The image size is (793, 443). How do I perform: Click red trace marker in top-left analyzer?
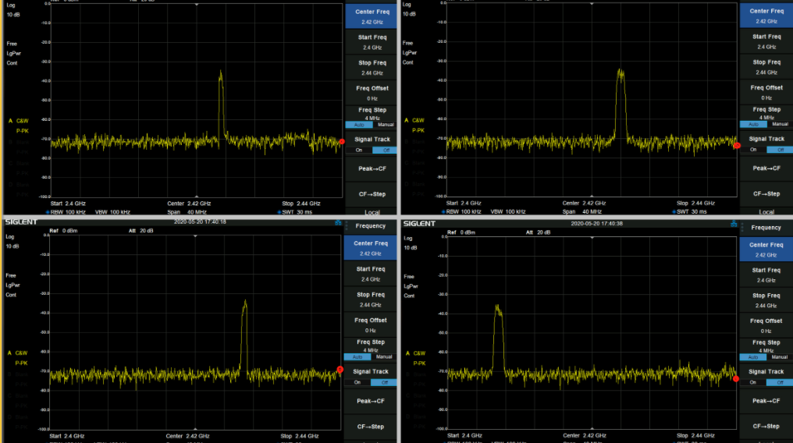(342, 142)
